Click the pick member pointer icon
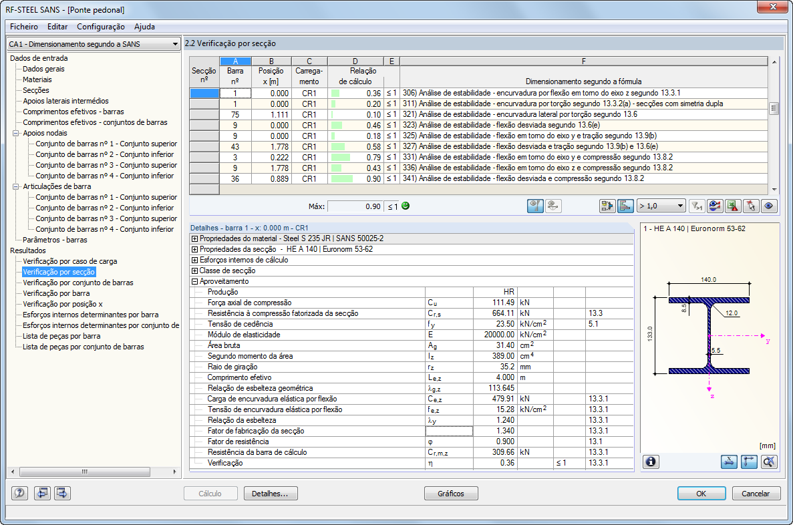Screen dimensions: 793x525 click(750, 206)
